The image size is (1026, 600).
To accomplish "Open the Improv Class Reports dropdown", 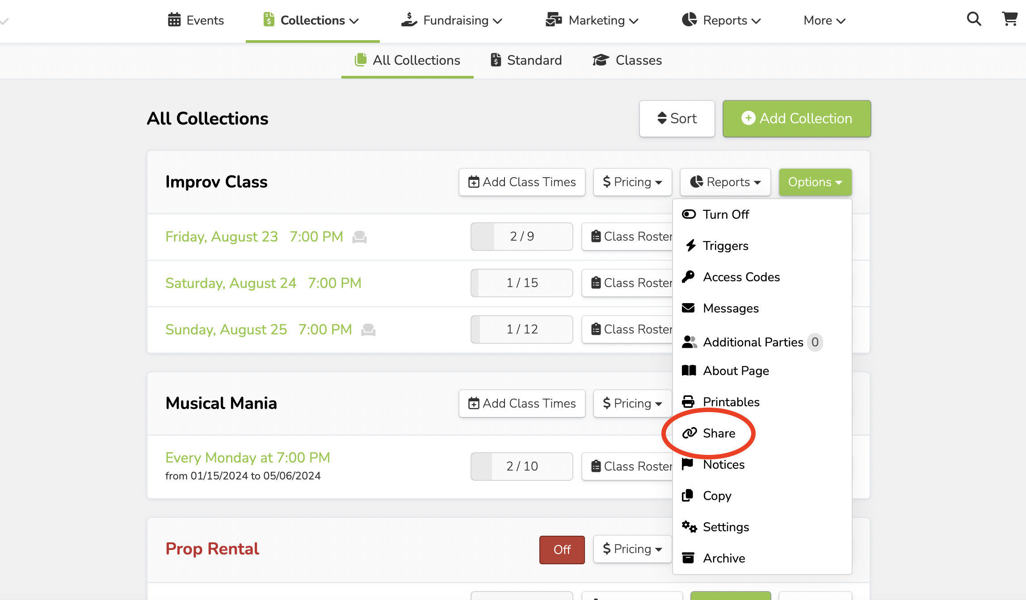I will (x=725, y=182).
